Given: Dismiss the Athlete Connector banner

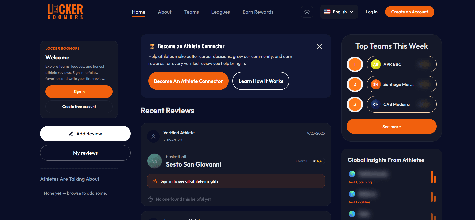Looking at the screenshot, I should tap(319, 47).
